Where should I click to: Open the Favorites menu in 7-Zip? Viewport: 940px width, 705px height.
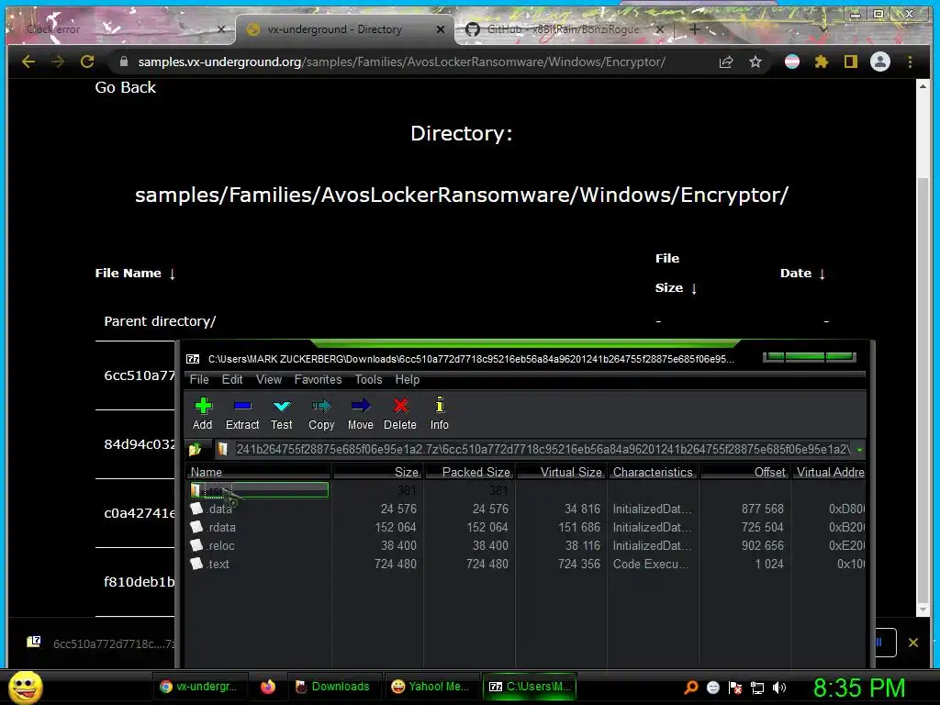tap(318, 379)
